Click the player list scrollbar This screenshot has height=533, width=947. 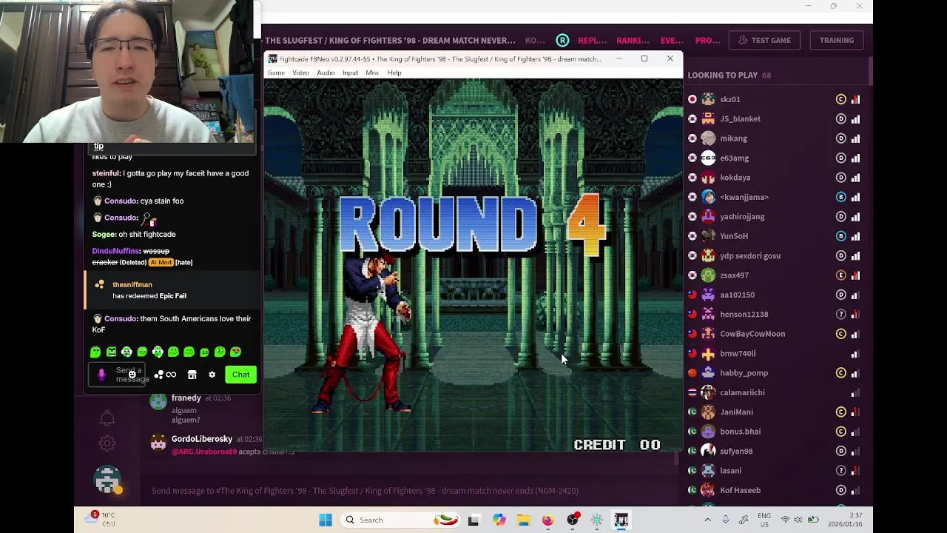[x=870, y=72]
